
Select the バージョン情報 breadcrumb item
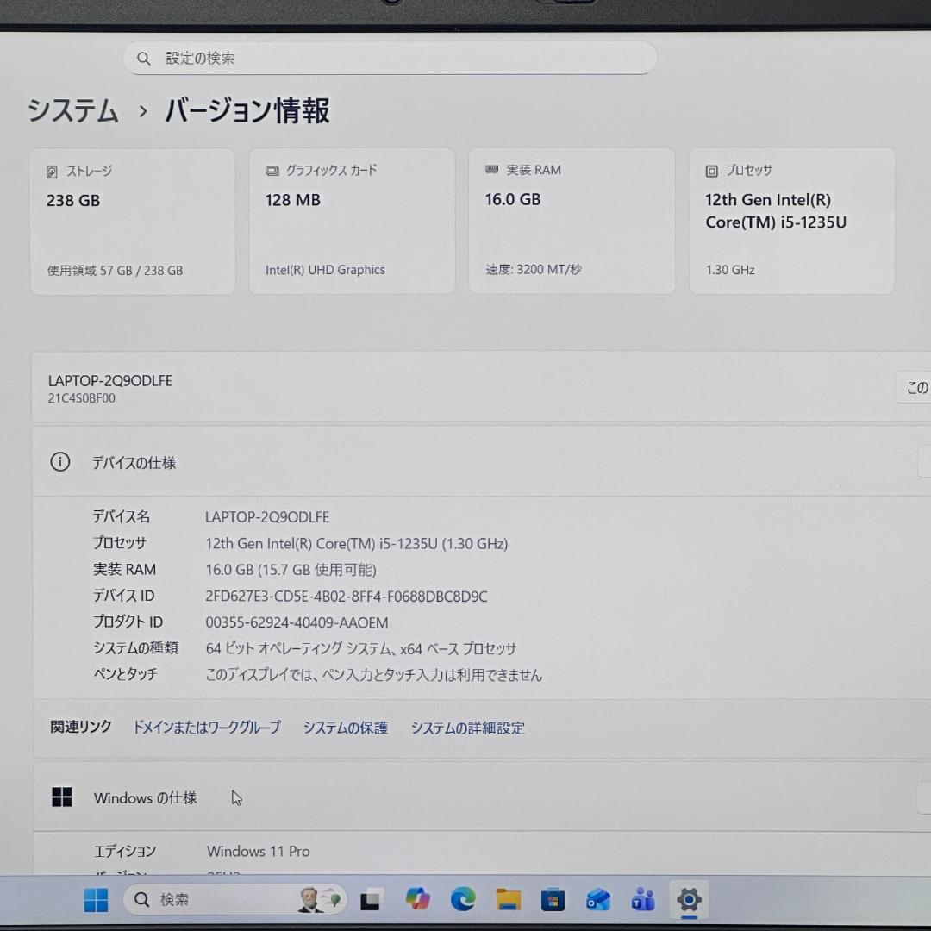pos(247,112)
